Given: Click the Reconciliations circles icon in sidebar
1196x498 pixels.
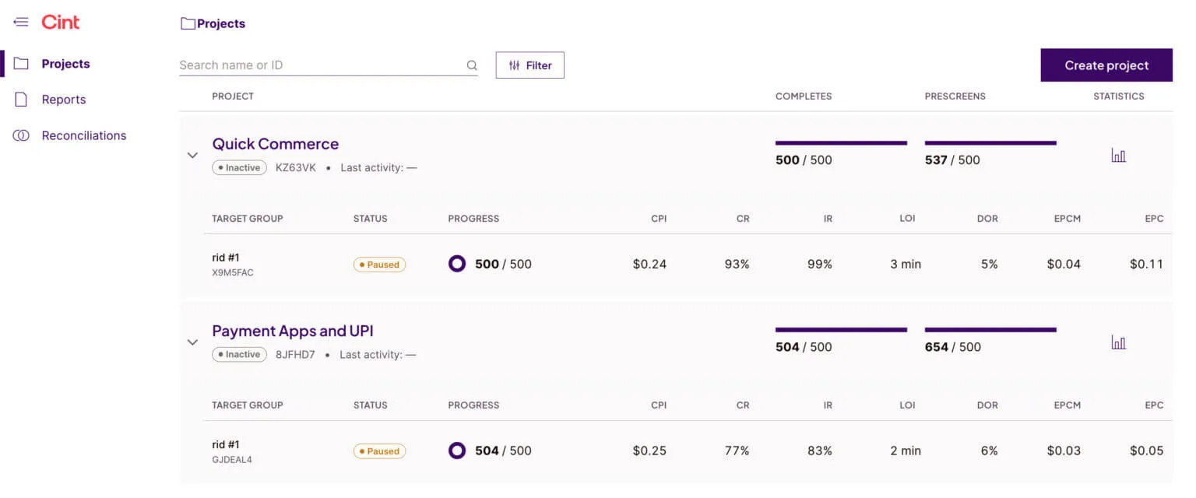Looking at the screenshot, I should point(21,135).
